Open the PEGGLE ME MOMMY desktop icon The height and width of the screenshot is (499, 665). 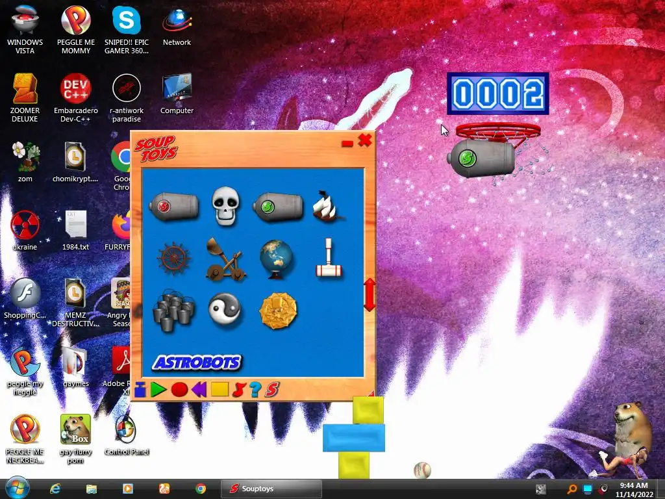tap(76, 30)
